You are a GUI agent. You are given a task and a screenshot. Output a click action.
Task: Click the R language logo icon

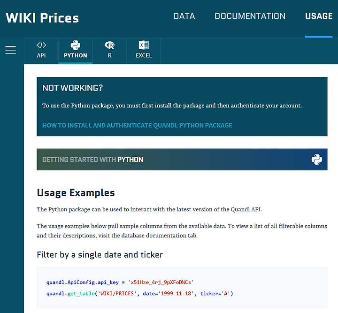110,45
